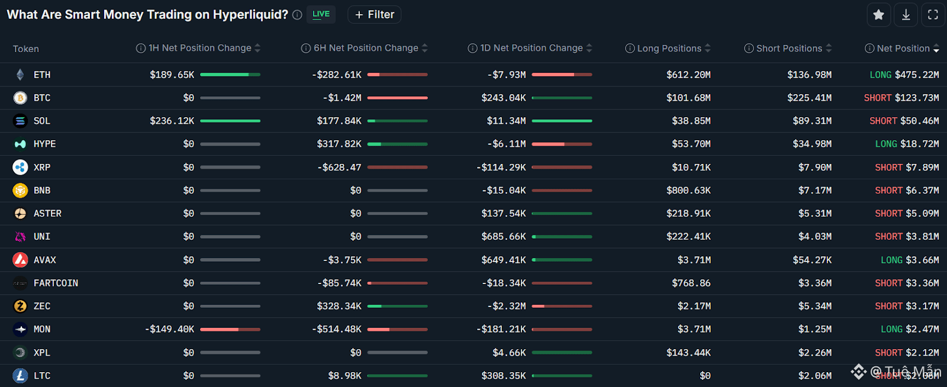Click the SOL token icon
Screen dimensions: 947x387
click(x=20, y=121)
